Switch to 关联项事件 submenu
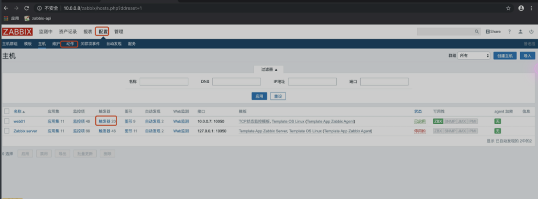 (90, 44)
